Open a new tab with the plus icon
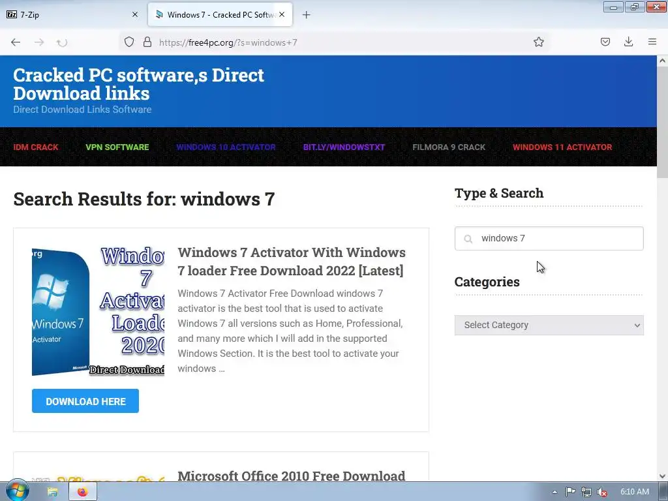668x501 pixels. pos(307,15)
